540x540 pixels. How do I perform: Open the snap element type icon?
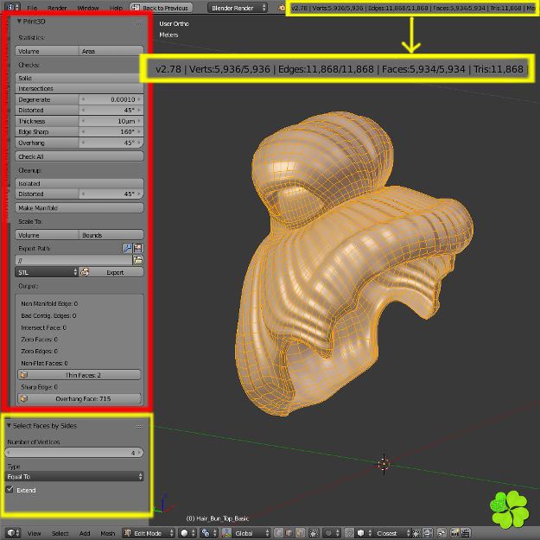pos(363,533)
